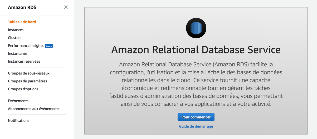Open the Clusters section
The width and height of the screenshot is (317, 139).
click(15, 38)
